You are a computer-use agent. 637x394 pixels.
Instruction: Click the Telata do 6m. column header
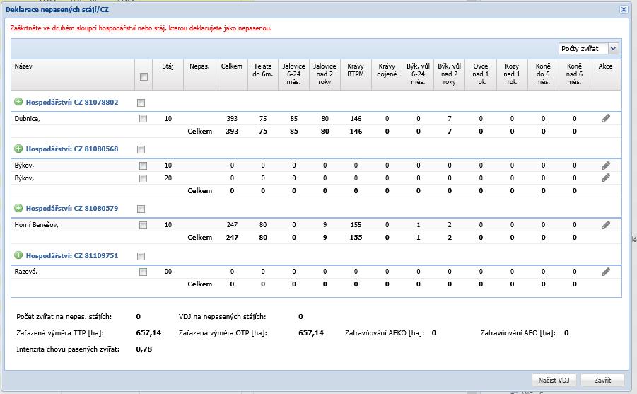(263, 75)
